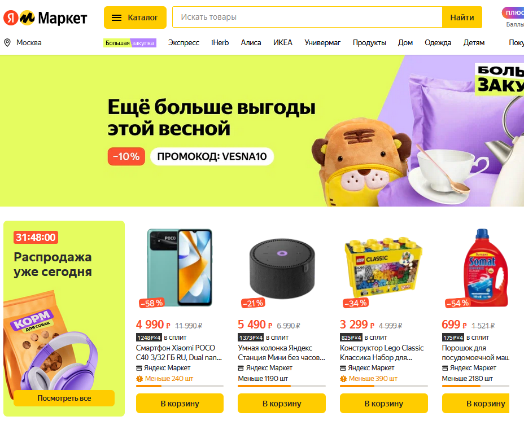Click Посмотреть все on the sale card
Viewport: 524px width, 425px height.
(x=64, y=398)
